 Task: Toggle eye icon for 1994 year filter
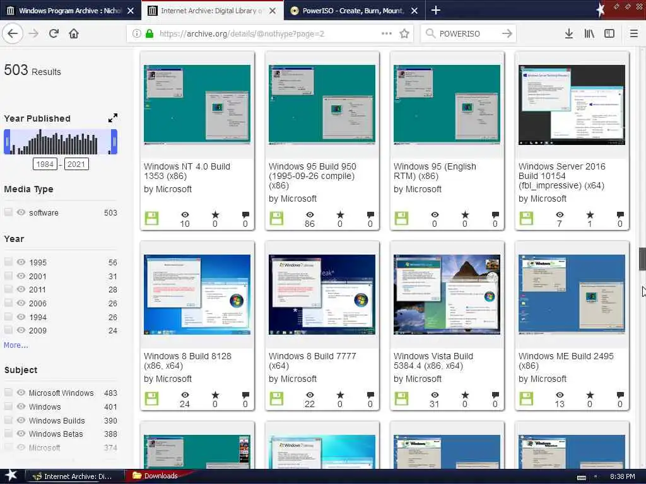(x=21, y=317)
